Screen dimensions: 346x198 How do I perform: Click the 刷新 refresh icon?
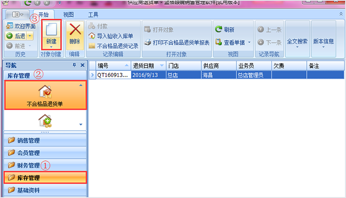(x=218, y=29)
